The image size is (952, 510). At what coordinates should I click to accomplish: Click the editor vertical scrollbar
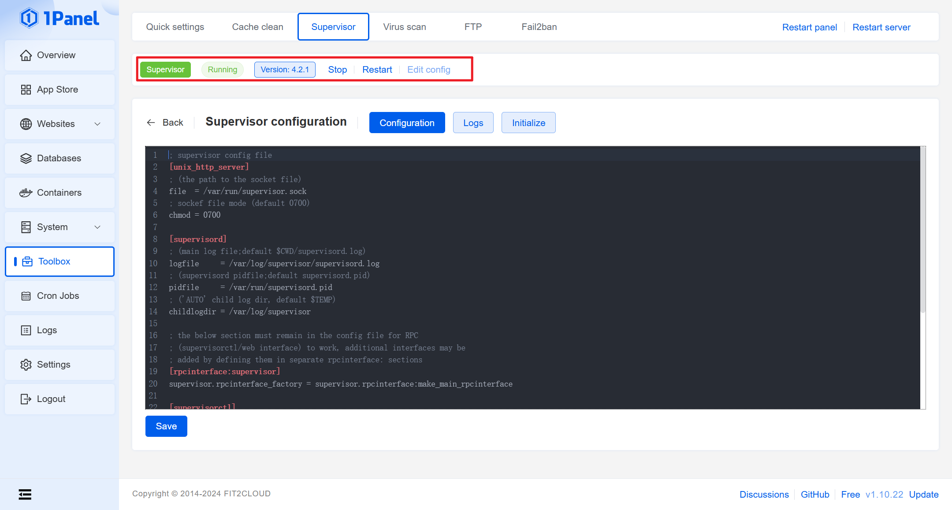click(x=922, y=229)
